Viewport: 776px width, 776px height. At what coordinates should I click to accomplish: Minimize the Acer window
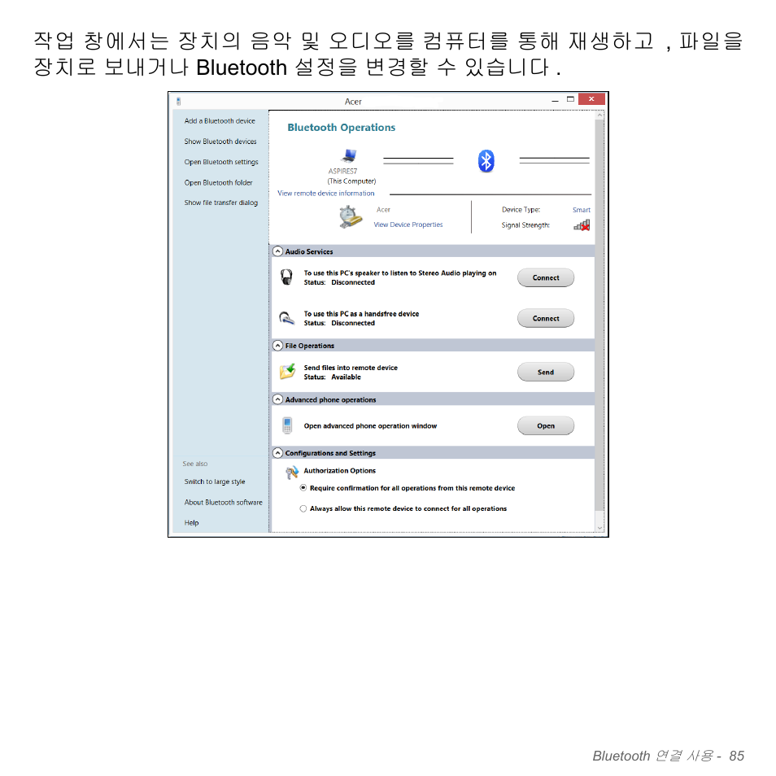click(556, 99)
